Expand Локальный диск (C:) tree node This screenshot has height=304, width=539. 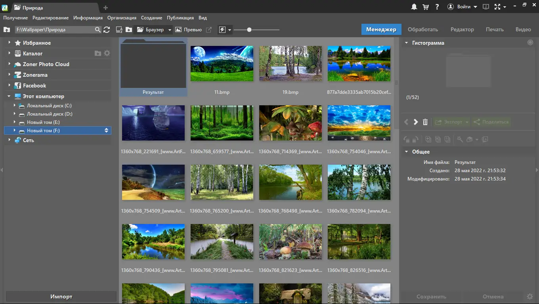(x=15, y=106)
